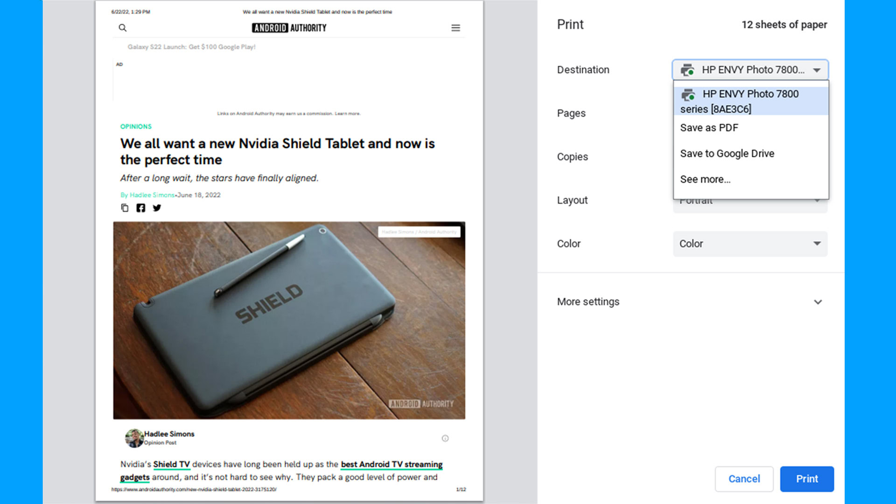The width and height of the screenshot is (896, 504).
Task: Click the June 18, 2022 date text
Action: coord(199,195)
